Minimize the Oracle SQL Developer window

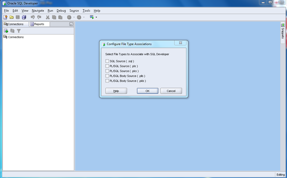point(263,2)
